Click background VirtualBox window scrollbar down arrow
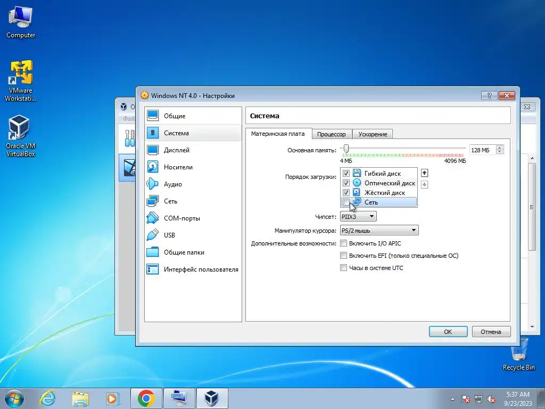Image resolution: width=545 pixels, height=409 pixels. [532, 326]
